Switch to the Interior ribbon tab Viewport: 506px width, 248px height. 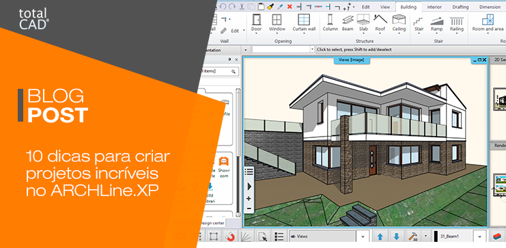pos(434,7)
